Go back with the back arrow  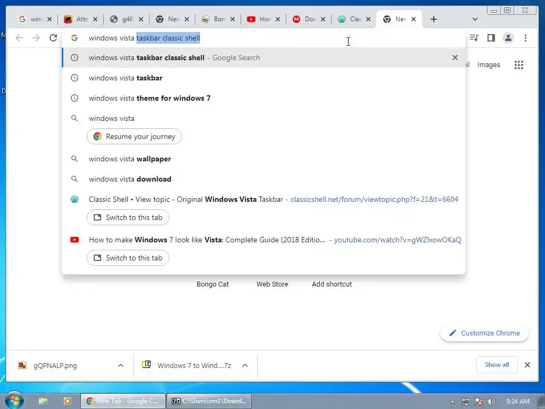pyautogui.click(x=19, y=38)
